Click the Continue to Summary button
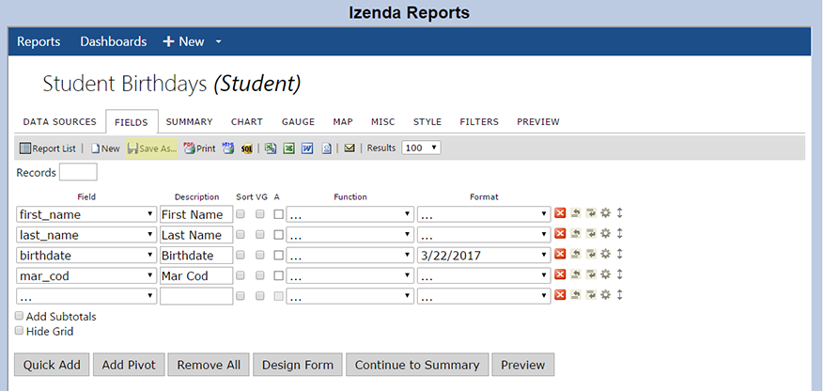The image size is (823, 391). pyautogui.click(x=417, y=365)
